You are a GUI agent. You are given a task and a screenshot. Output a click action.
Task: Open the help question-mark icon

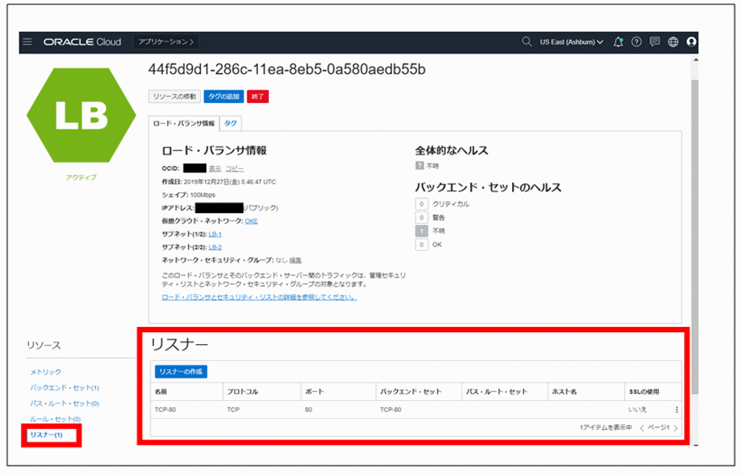636,41
